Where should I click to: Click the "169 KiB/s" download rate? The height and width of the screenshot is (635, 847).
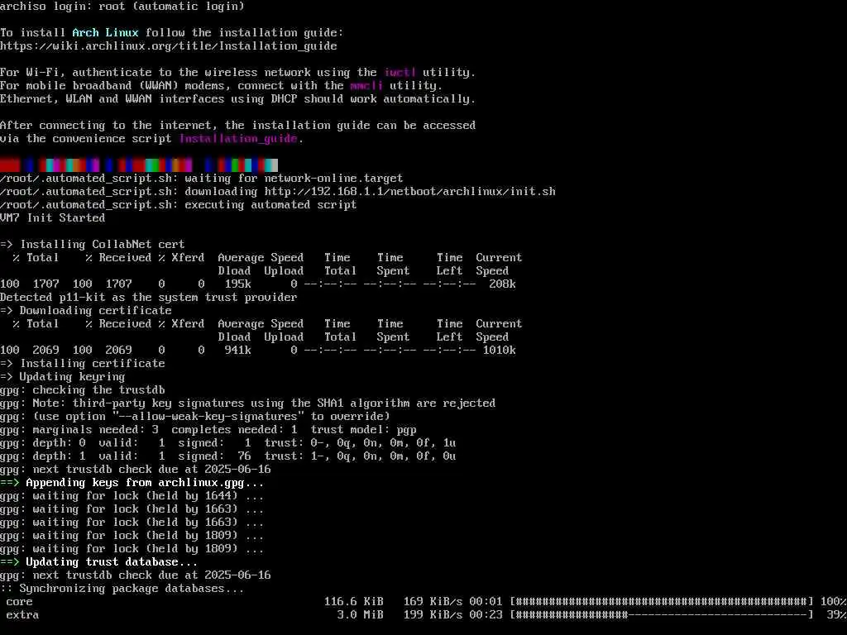tap(433, 602)
